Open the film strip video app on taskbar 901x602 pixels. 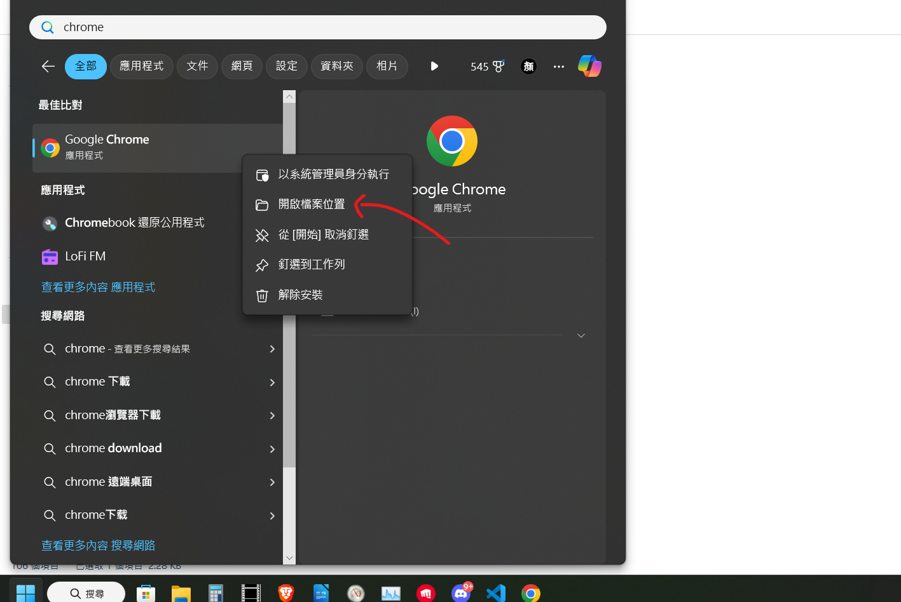coord(251,593)
